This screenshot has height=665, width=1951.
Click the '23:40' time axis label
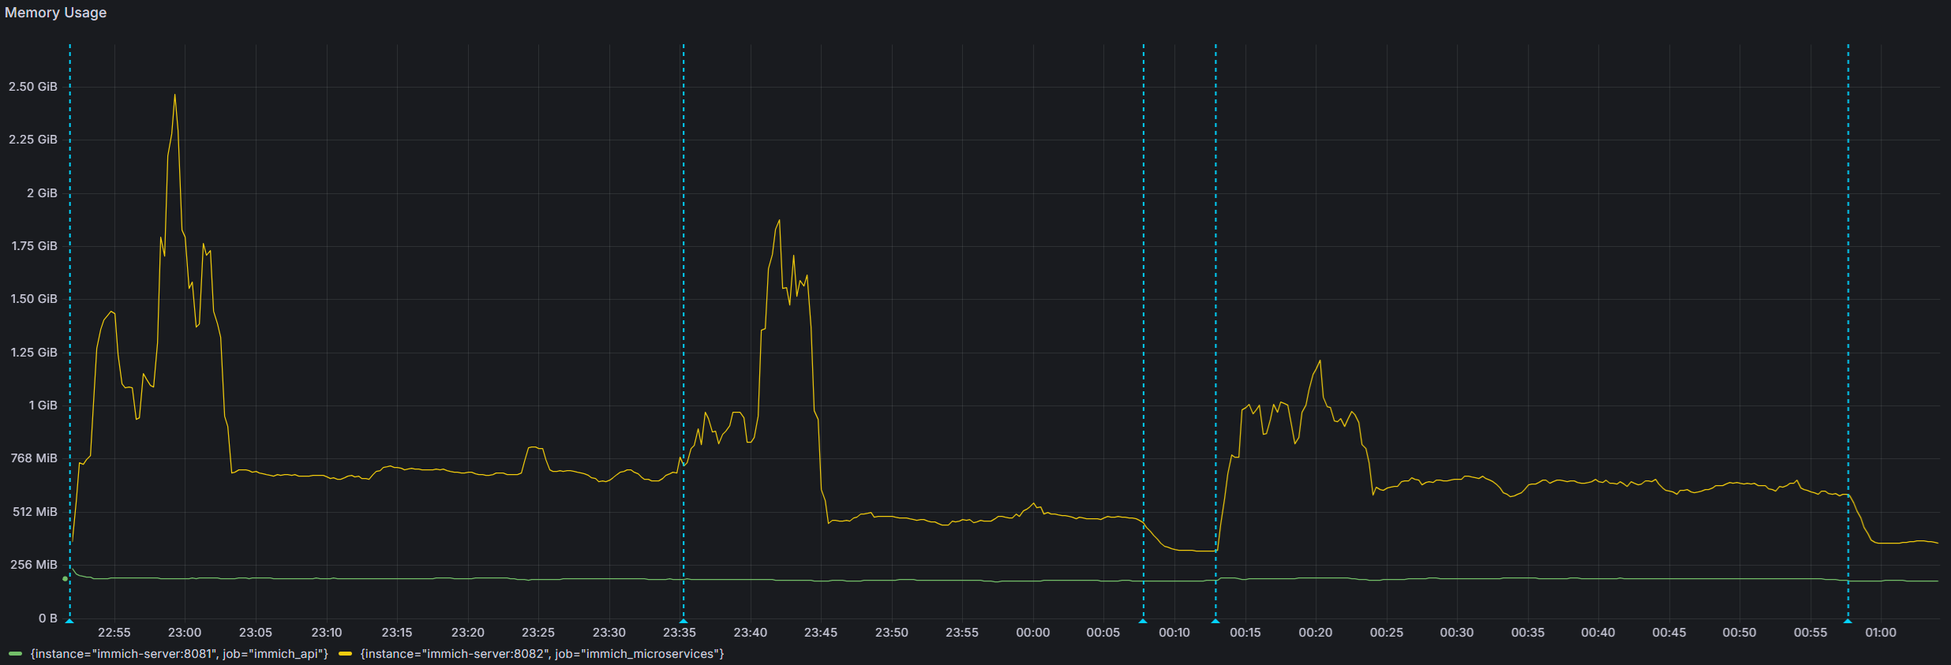point(751,633)
